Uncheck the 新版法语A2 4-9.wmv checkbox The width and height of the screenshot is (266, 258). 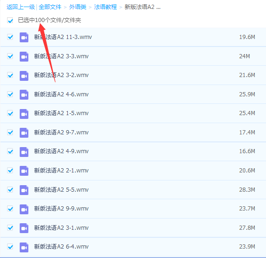click(x=10, y=151)
